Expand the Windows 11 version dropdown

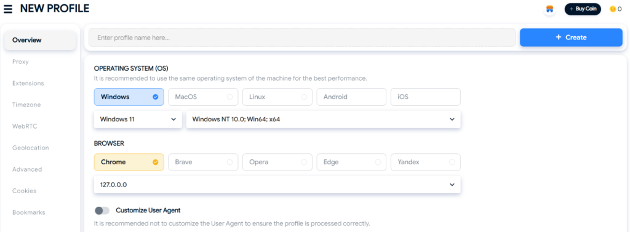click(138, 119)
